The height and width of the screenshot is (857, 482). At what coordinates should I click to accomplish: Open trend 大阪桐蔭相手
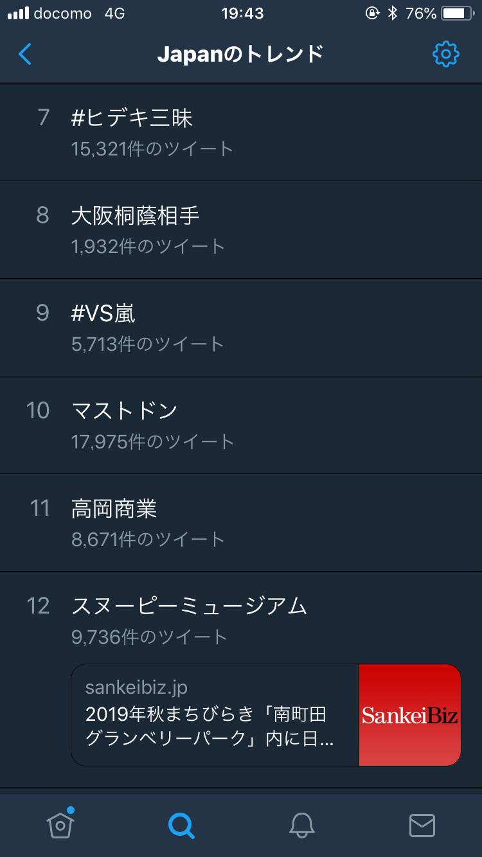(x=241, y=230)
